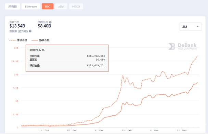Click the 11. Jan axis label
The width and height of the screenshot is (208, 135).
[x=44, y=131]
